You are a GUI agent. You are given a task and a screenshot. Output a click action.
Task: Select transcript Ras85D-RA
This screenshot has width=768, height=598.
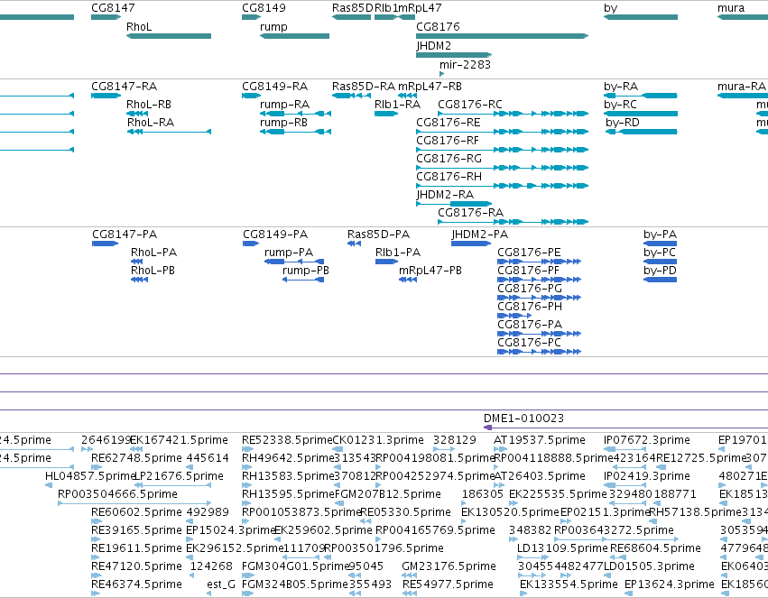(351, 96)
